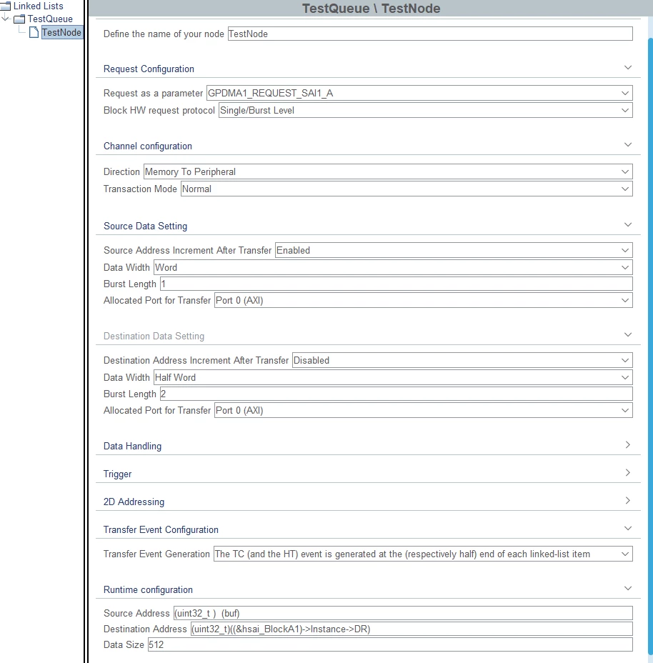Open the Transfer Event Generation dropdown
This screenshot has height=663, width=653.
[x=423, y=554]
